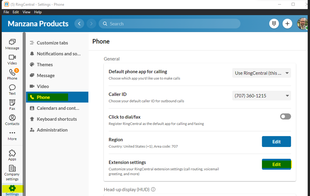The image size is (310, 196).
Task: Select Phone settings section
Action: tap(57, 97)
